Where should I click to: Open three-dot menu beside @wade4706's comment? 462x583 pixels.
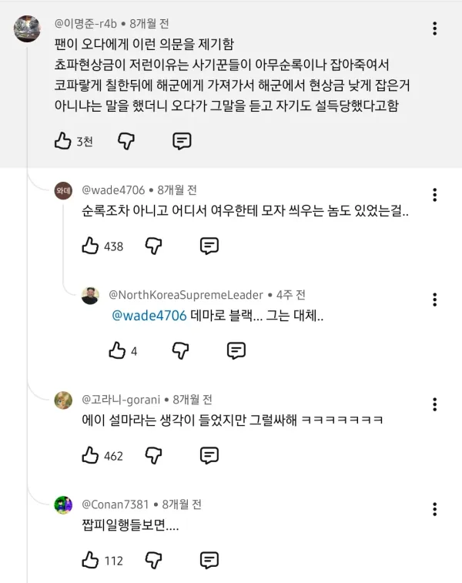[434, 195]
